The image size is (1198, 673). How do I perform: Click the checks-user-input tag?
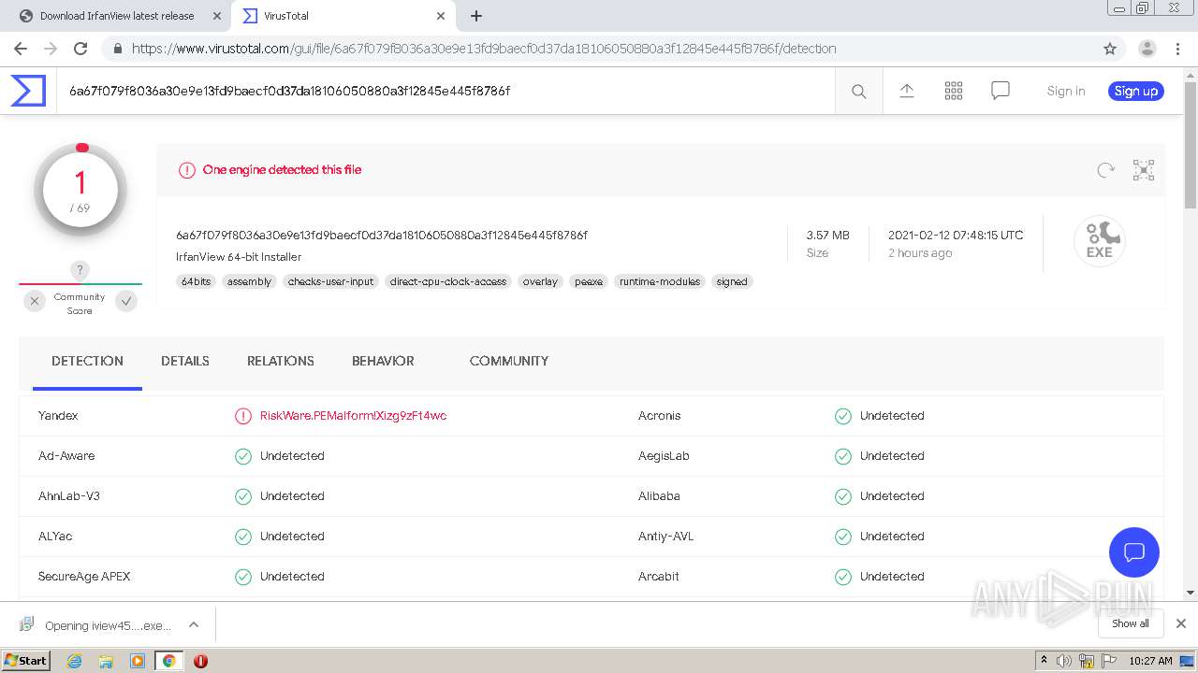click(331, 281)
